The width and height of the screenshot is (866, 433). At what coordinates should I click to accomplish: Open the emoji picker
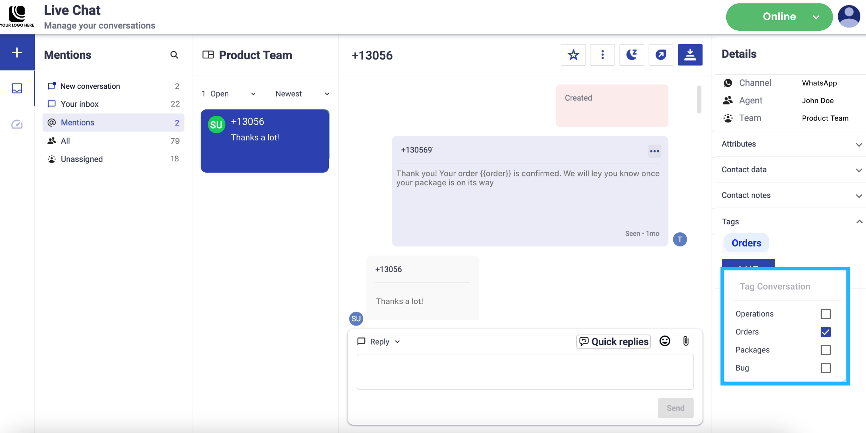(x=665, y=341)
